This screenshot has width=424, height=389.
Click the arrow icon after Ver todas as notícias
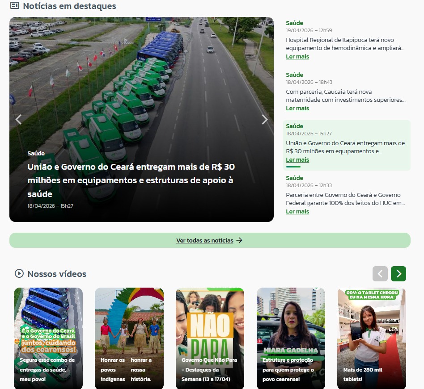tap(239, 240)
